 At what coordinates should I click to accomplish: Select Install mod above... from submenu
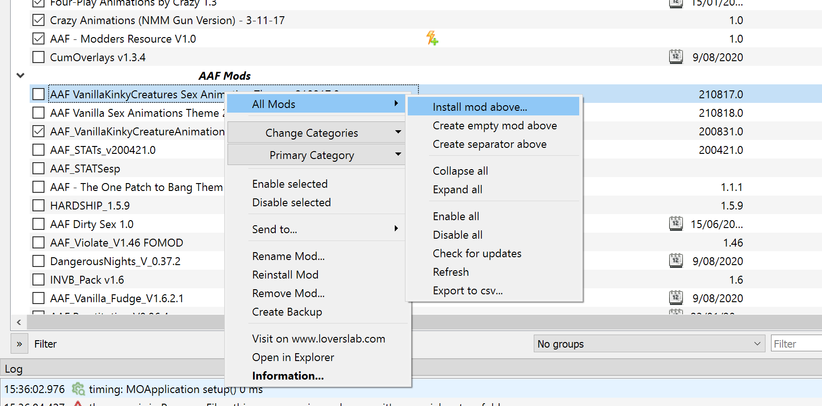480,107
